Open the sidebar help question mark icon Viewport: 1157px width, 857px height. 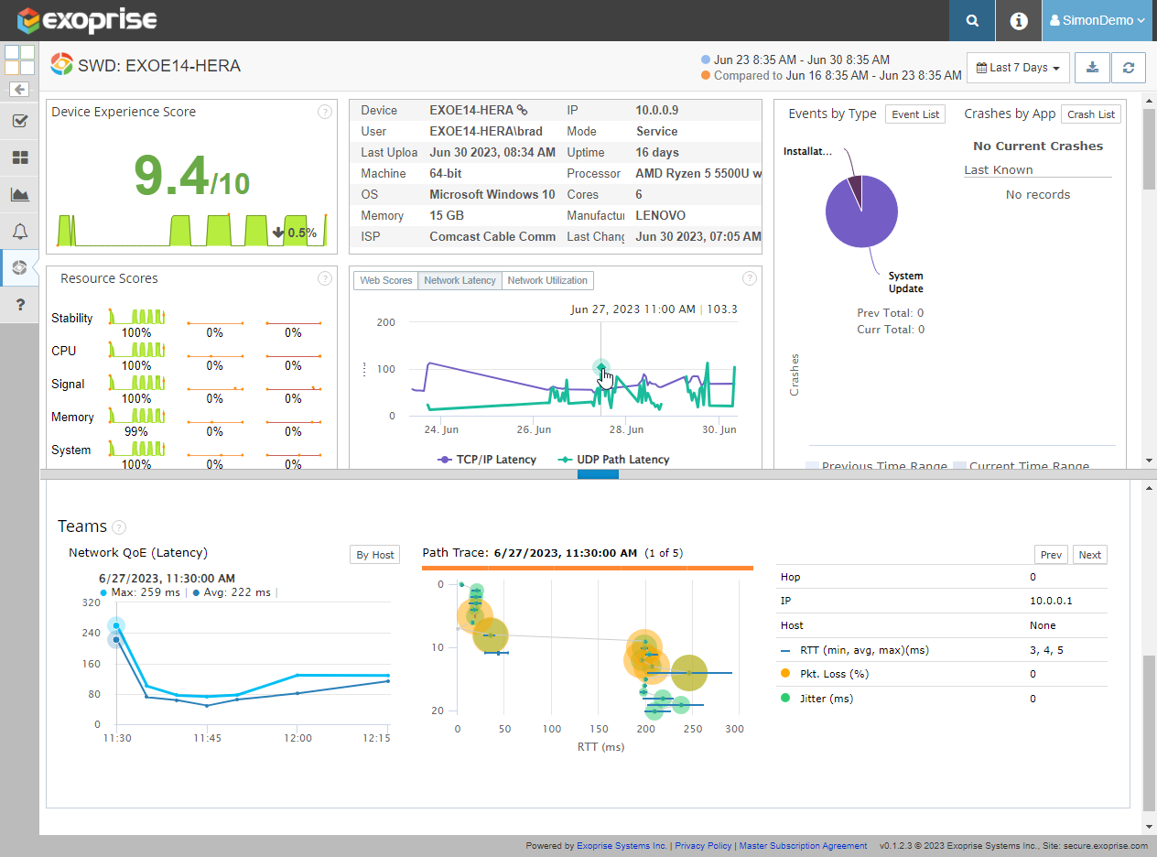tap(19, 304)
